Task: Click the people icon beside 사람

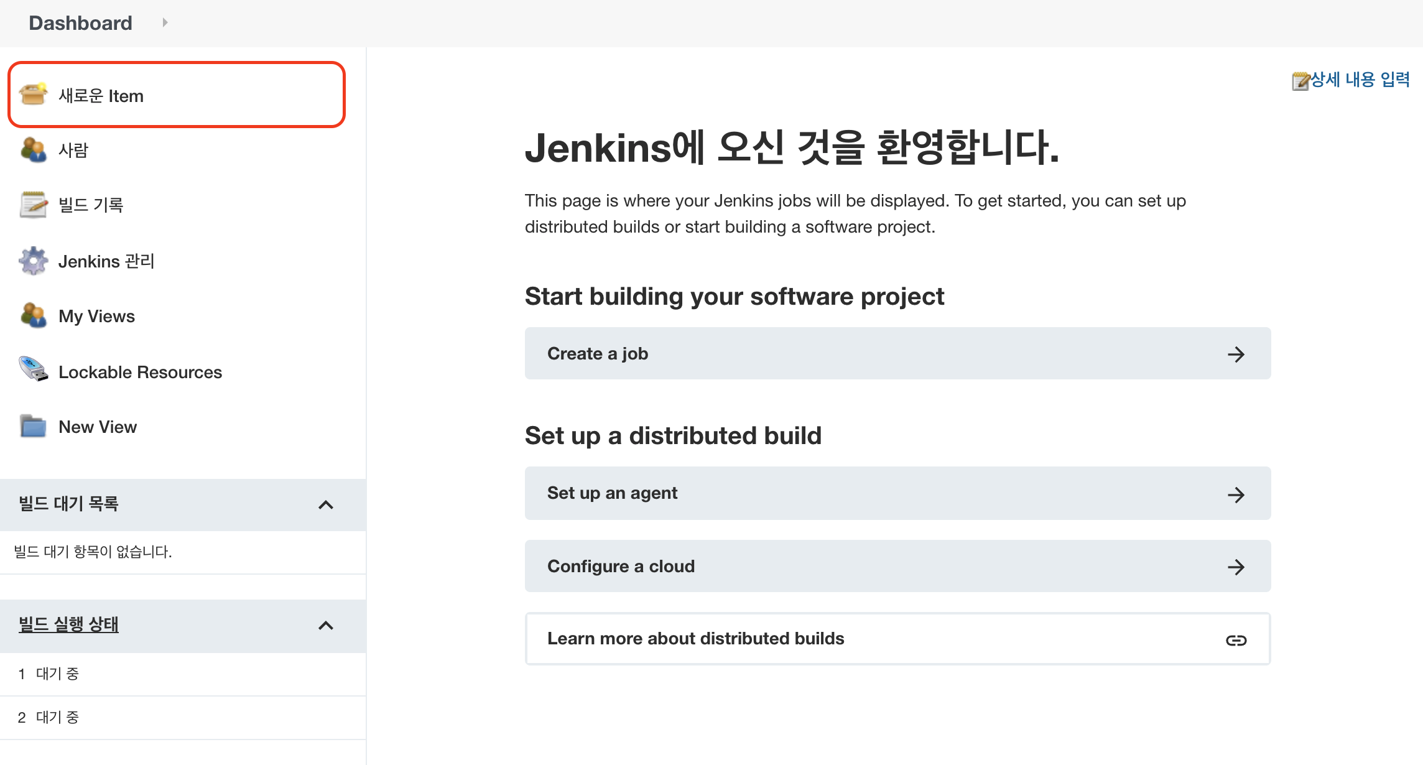Action: pyautogui.click(x=33, y=150)
